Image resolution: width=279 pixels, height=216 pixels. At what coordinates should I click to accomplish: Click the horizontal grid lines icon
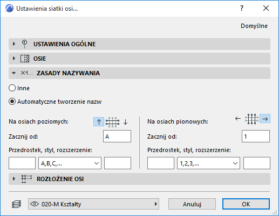pyautogui.click(x=113, y=122)
